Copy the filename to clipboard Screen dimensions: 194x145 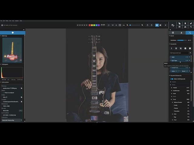click(22, 88)
